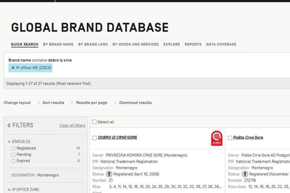Collapse the STATUS filter section

(x=9, y=142)
